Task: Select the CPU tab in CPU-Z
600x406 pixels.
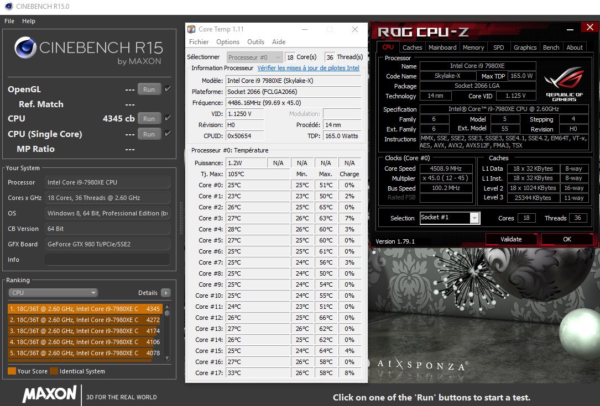Action: click(388, 47)
